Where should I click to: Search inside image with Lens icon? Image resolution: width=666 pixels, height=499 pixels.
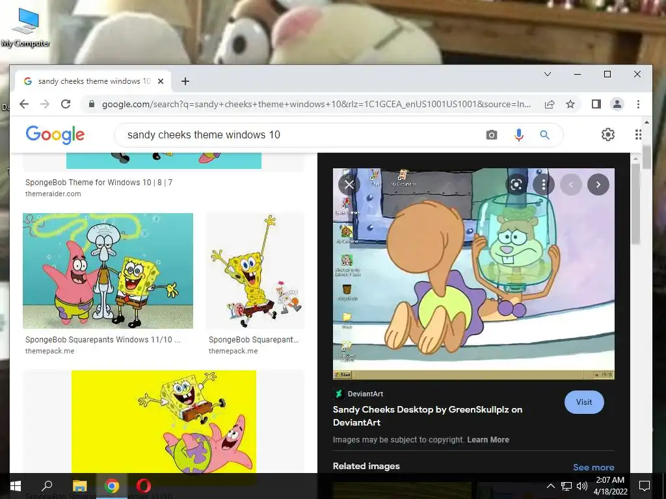pyautogui.click(x=516, y=184)
